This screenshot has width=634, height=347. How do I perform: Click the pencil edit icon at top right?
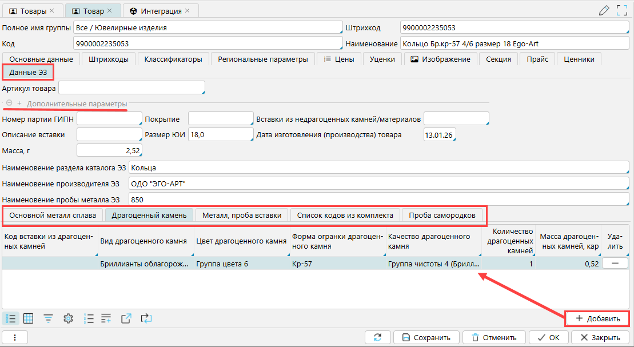(x=604, y=10)
